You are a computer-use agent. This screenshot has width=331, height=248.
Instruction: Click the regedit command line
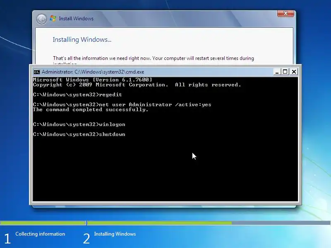(x=77, y=95)
